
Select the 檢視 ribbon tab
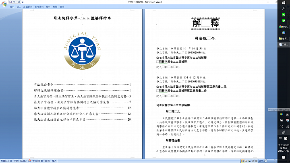(x=62, y=7)
